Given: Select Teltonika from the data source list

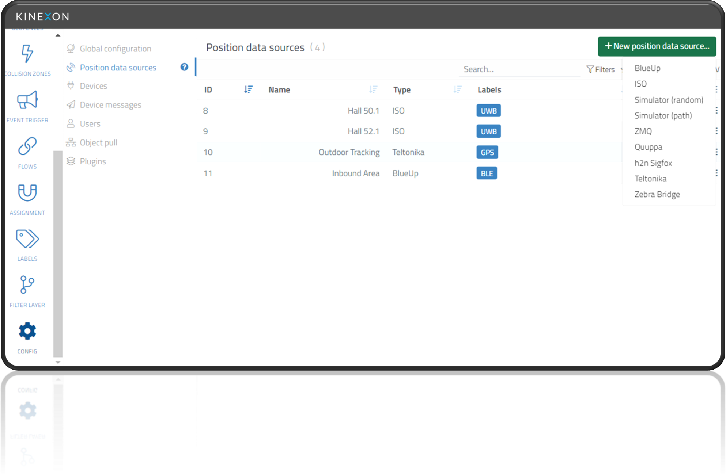Looking at the screenshot, I should coord(651,179).
